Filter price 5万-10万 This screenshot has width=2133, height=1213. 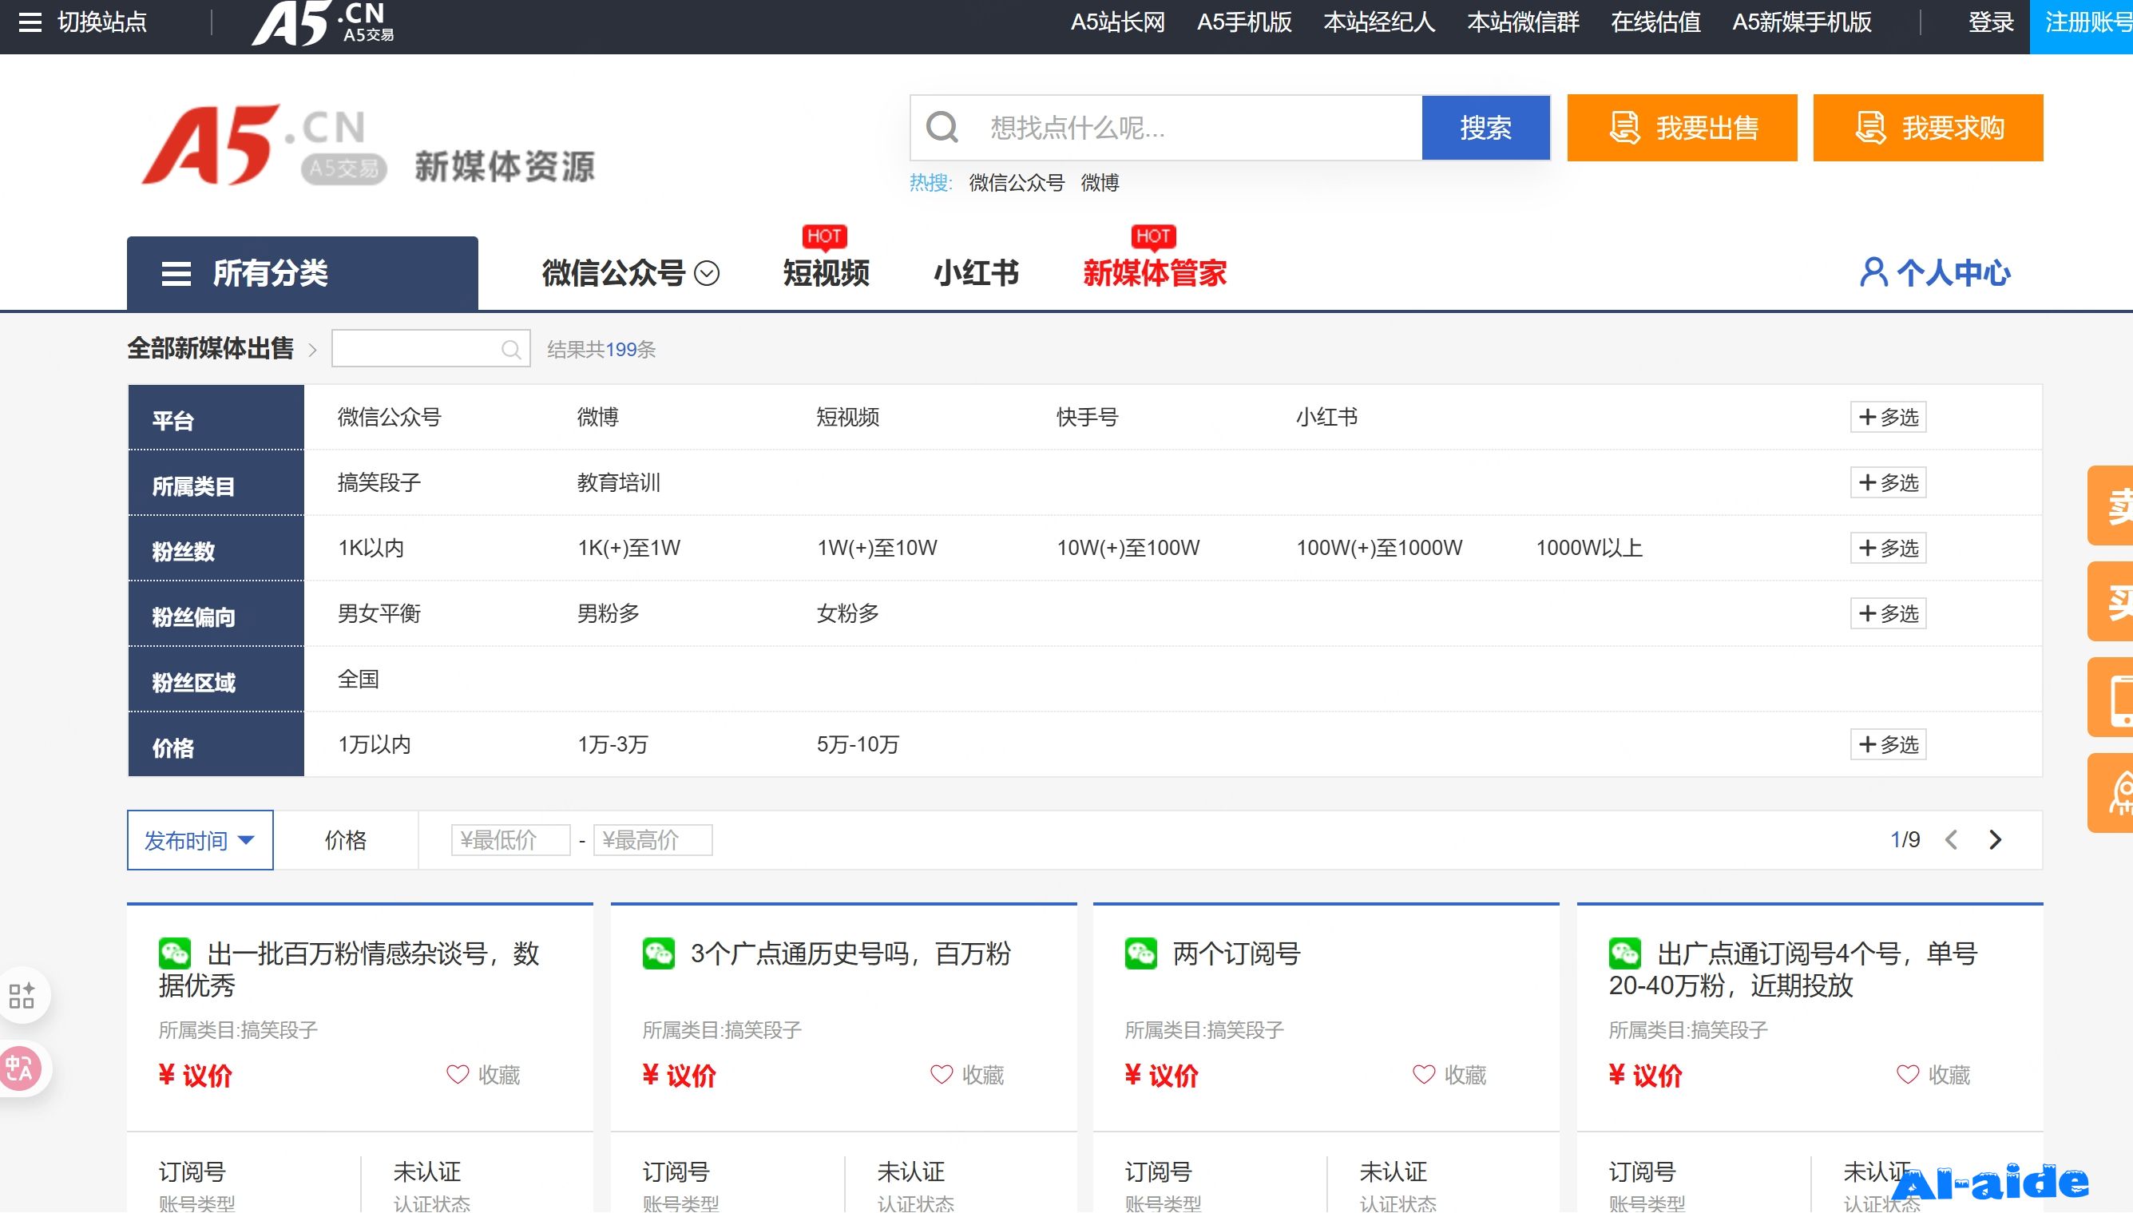pos(858,745)
